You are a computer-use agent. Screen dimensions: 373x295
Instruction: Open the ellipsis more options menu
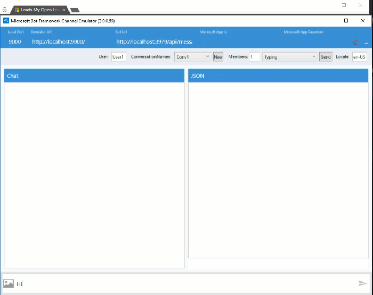pyautogui.click(x=367, y=42)
